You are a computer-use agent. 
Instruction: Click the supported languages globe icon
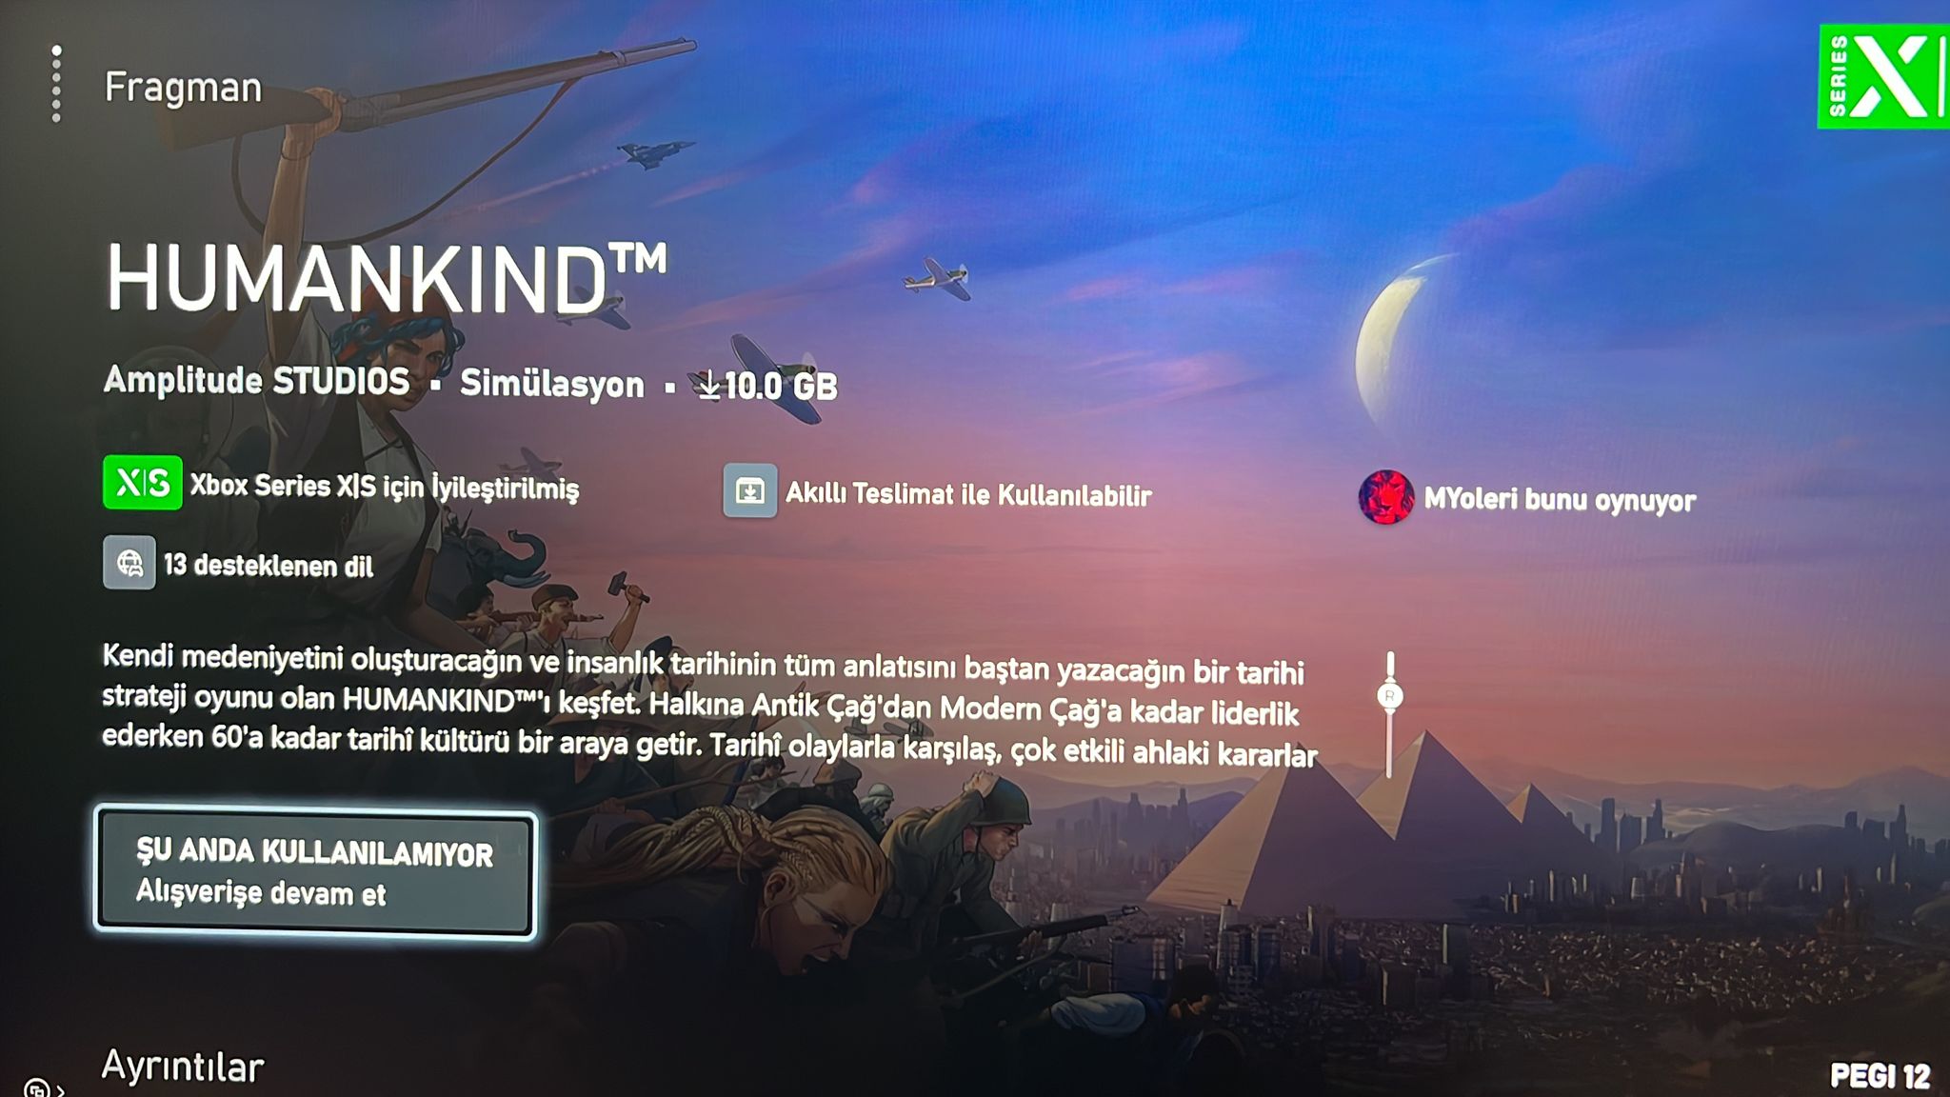(x=129, y=563)
